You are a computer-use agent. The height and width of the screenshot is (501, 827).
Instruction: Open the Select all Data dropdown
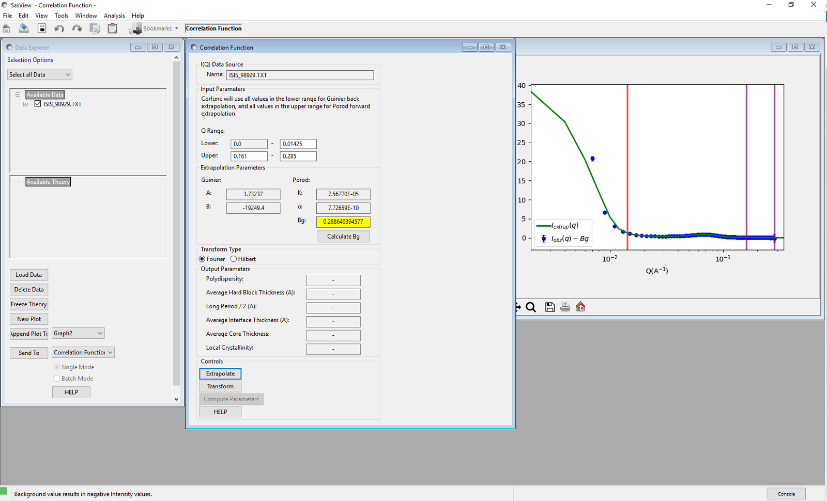point(67,74)
